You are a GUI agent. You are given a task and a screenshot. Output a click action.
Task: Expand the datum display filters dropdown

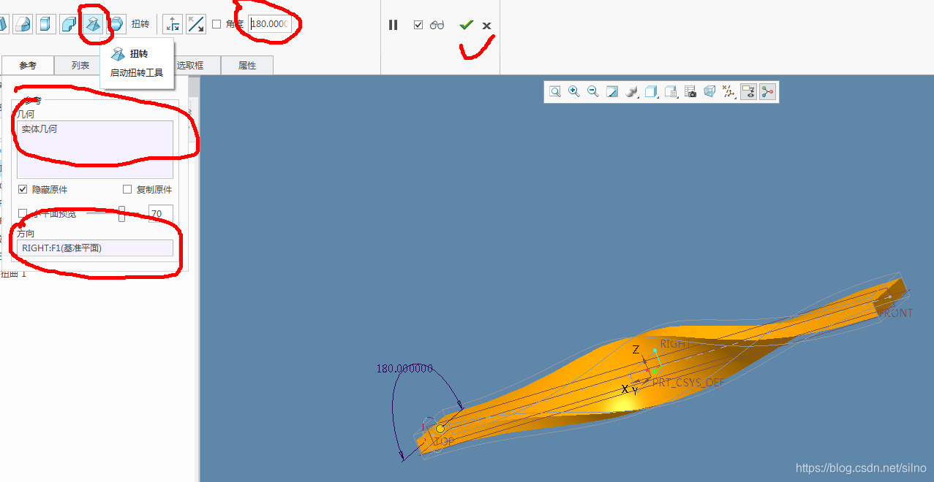click(x=728, y=91)
